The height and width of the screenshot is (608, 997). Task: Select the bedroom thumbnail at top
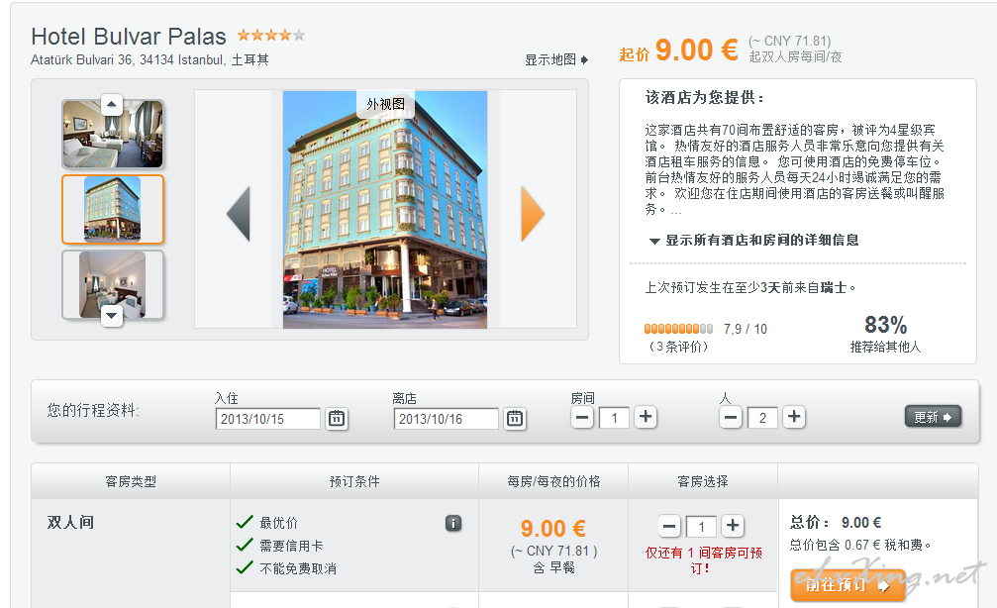click(x=113, y=134)
